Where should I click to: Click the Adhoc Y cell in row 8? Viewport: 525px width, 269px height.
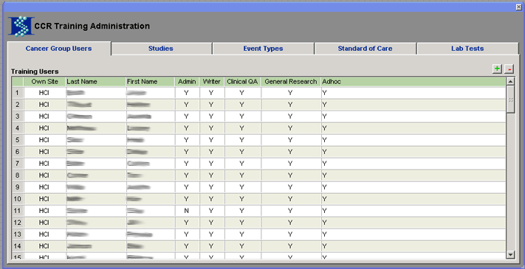pyautogui.click(x=413, y=175)
